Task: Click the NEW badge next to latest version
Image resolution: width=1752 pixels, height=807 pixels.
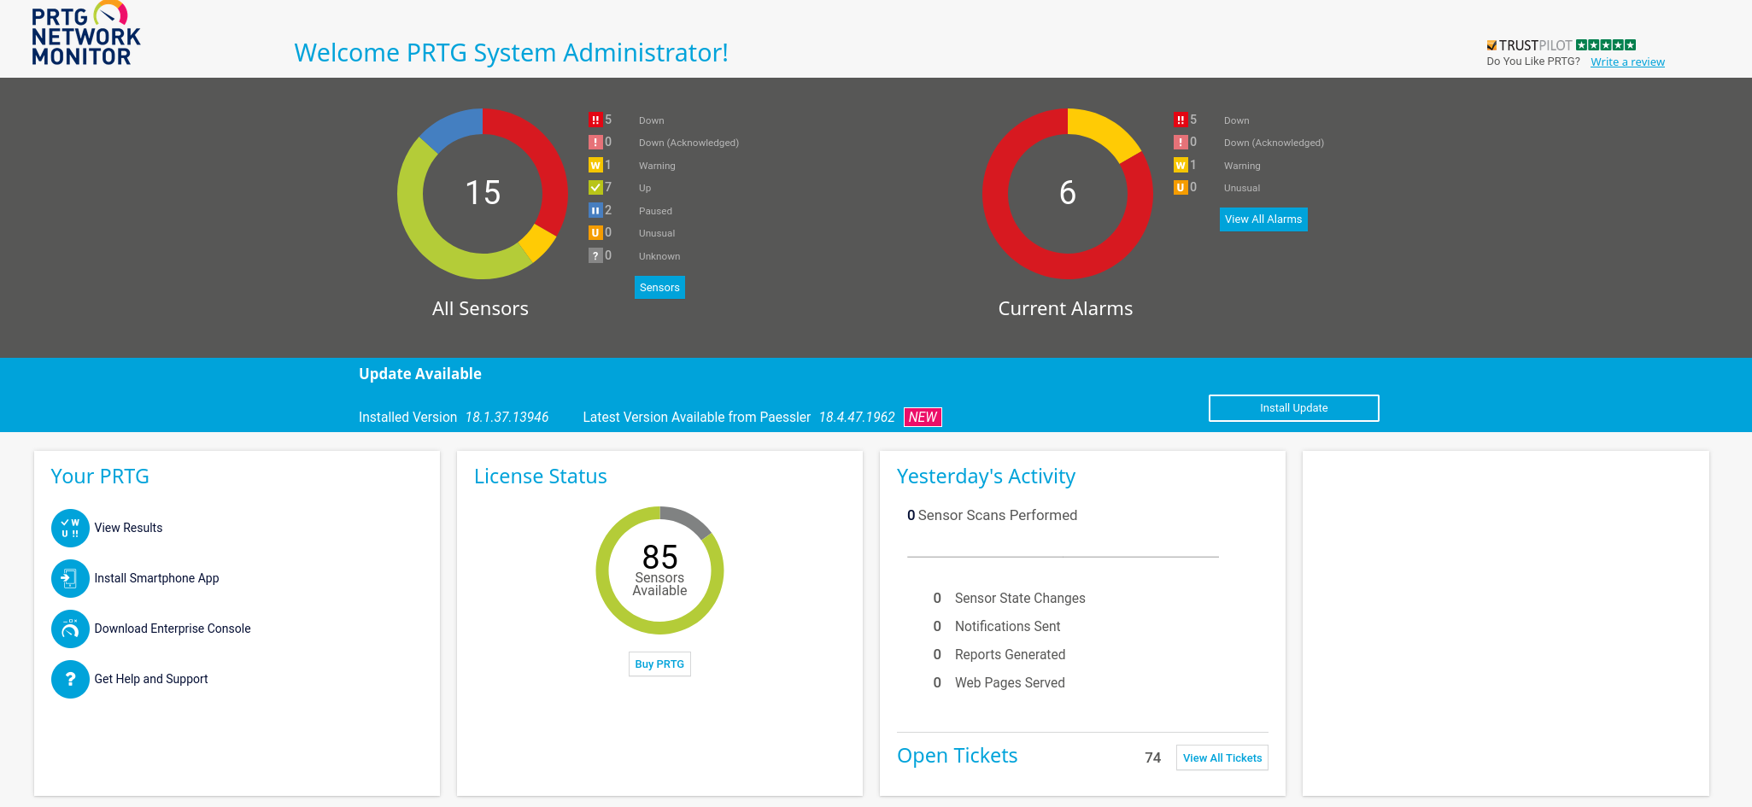Action: 923,418
